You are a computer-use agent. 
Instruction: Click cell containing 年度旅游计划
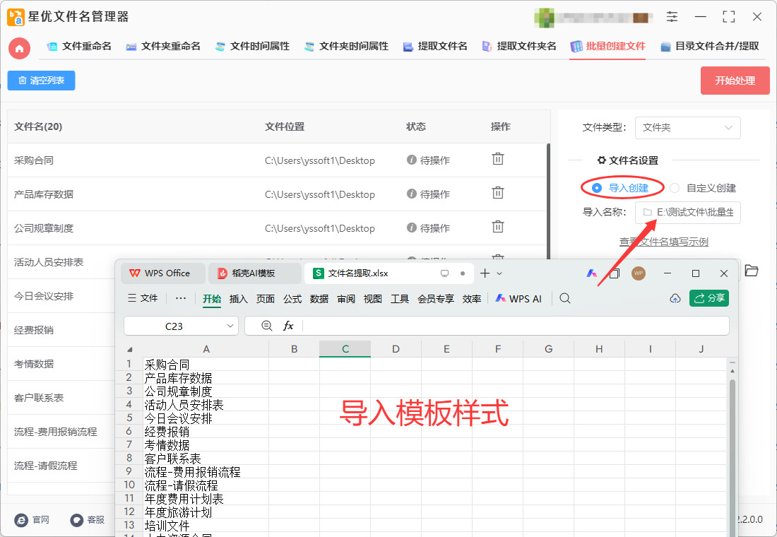pyautogui.click(x=206, y=512)
